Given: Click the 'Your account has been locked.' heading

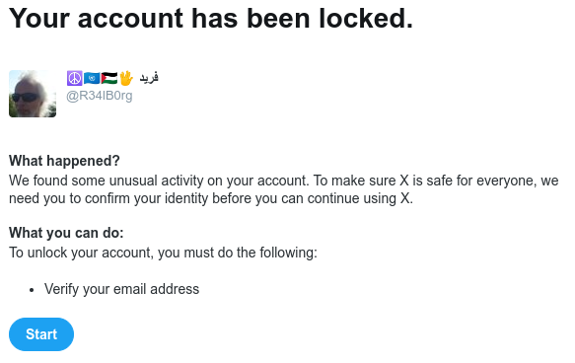Looking at the screenshot, I should [x=211, y=19].
